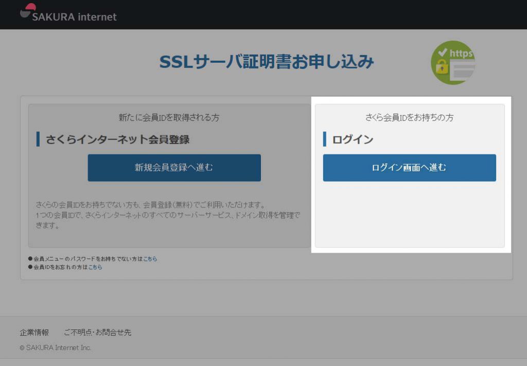Image resolution: width=527 pixels, height=366 pixels.
Task: Click the © SAKURA Internet Inc. copyright text
Action: click(x=56, y=347)
